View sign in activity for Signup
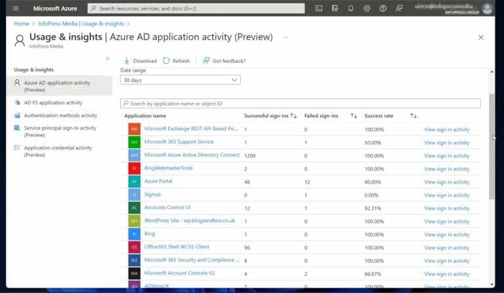 click(447, 195)
